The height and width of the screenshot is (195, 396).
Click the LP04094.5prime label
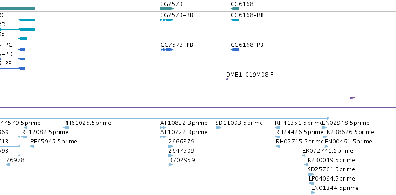coord(332,179)
